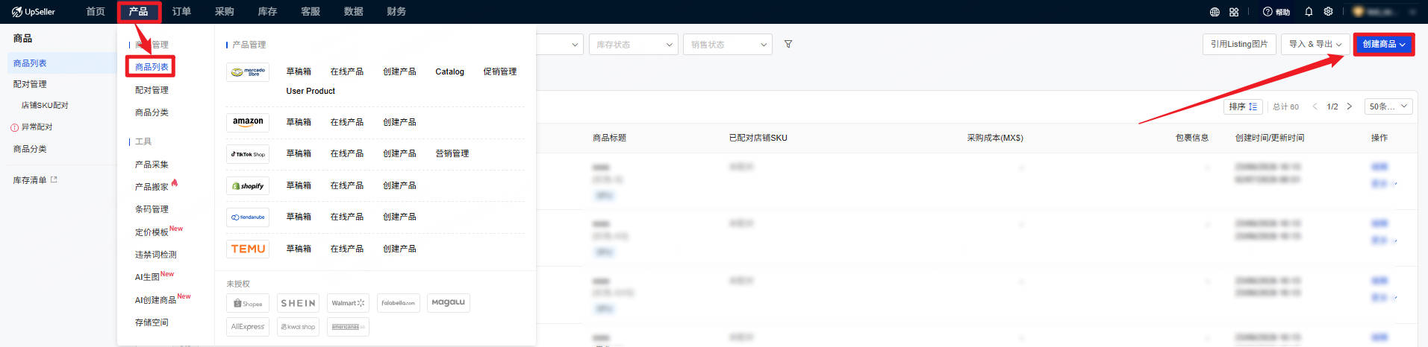Open the language globe icon
This screenshot has height=347, width=1428.
(x=1215, y=12)
